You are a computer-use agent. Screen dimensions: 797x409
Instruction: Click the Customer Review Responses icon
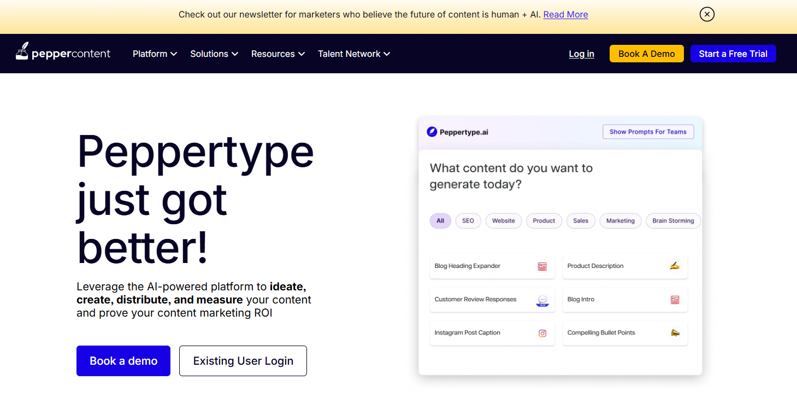[542, 301]
